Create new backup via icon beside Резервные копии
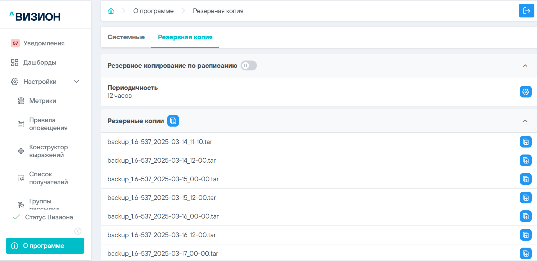 click(x=173, y=121)
